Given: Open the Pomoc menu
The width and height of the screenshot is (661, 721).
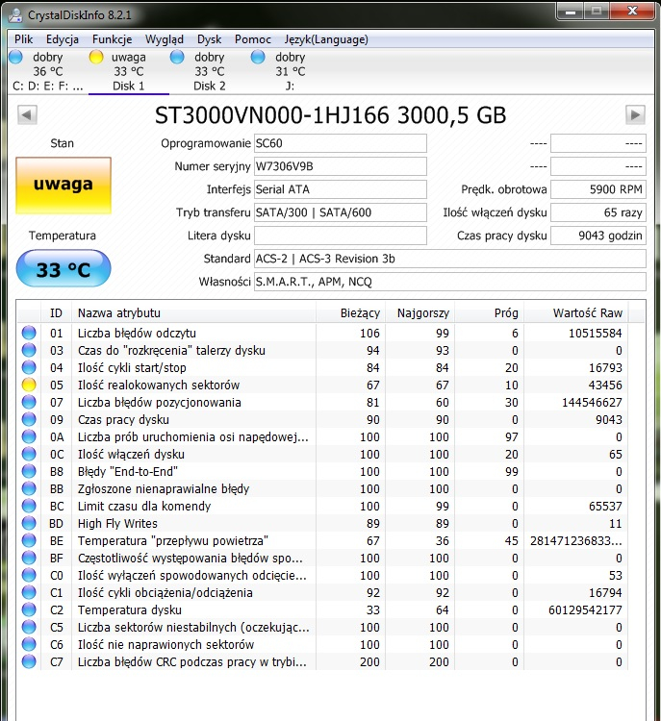Looking at the screenshot, I should (253, 39).
